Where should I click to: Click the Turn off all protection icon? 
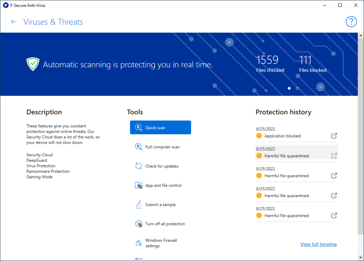click(139, 224)
